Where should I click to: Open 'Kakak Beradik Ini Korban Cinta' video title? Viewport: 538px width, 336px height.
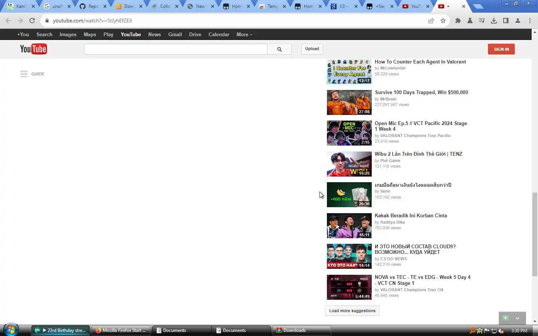coord(411,216)
